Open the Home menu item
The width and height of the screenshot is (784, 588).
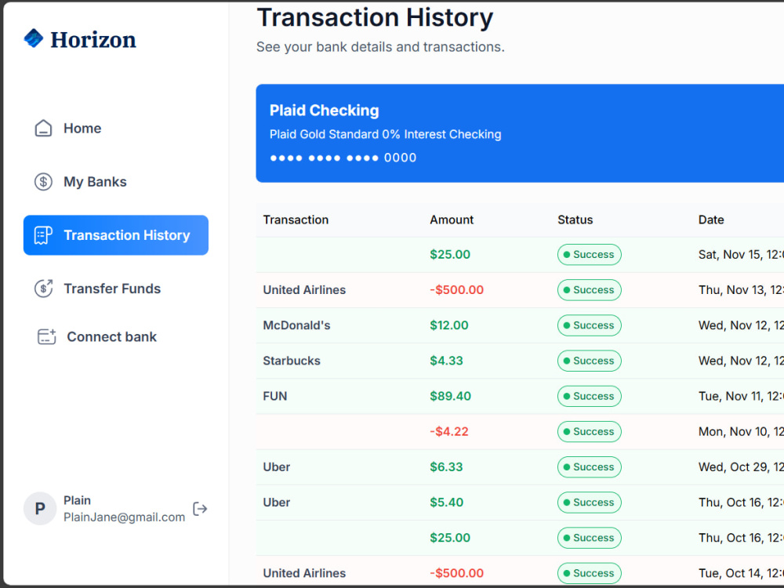click(x=116, y=129)
